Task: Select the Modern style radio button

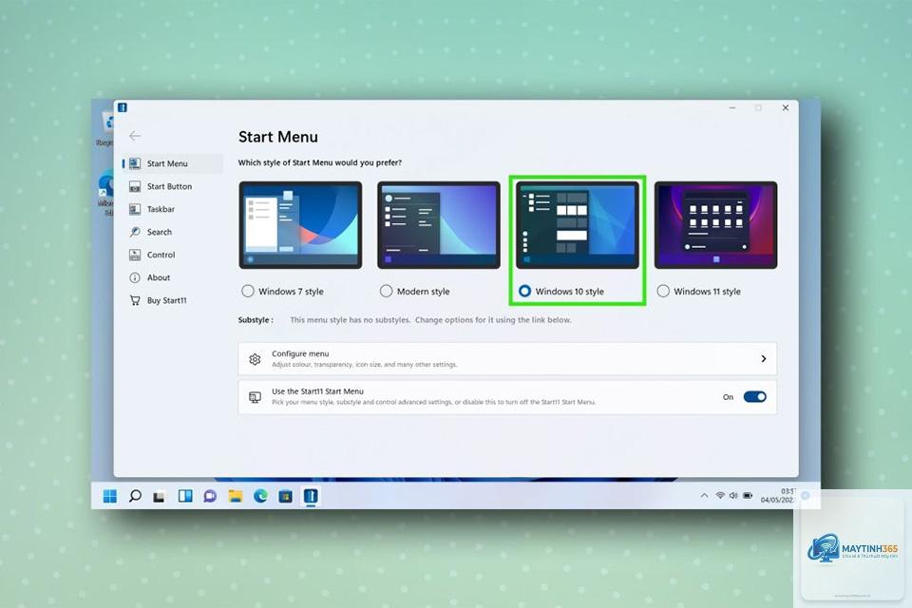Action: (387, 291)
